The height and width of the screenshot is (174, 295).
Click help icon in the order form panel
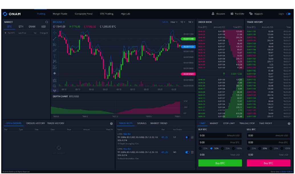[289, 123]
